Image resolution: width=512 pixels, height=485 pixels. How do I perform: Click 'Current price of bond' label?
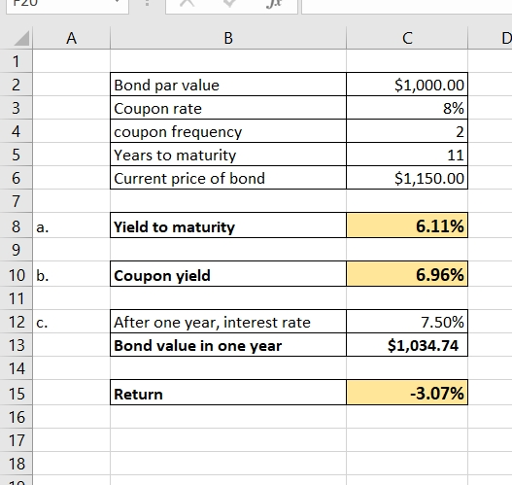pyautogui.click(x=228, y=178)
